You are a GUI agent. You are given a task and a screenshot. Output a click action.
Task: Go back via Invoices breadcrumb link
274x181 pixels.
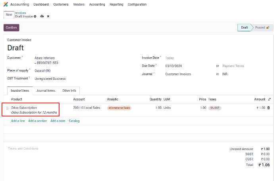pyautogui.click(x=20, y=13)
